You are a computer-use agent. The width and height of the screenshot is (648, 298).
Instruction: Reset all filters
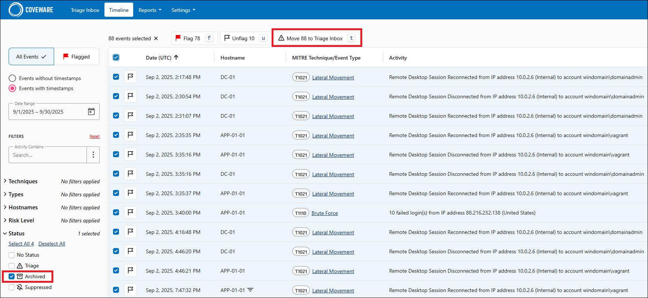pyautogui.click(x=94, y=136)
